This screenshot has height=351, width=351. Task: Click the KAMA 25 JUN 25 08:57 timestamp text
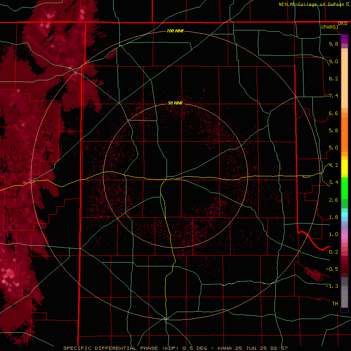(252, 348)
